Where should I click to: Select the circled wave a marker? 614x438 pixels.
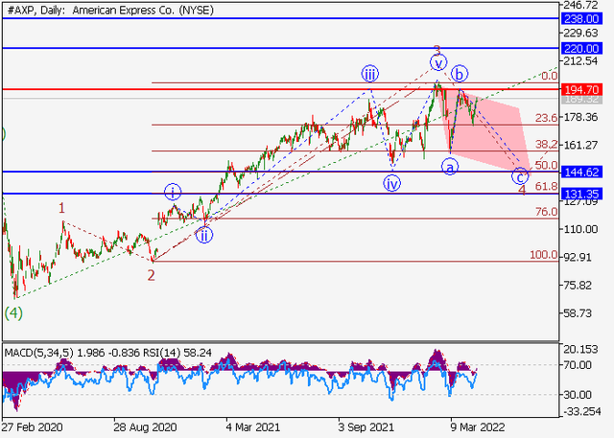click(x=449, y=167)
